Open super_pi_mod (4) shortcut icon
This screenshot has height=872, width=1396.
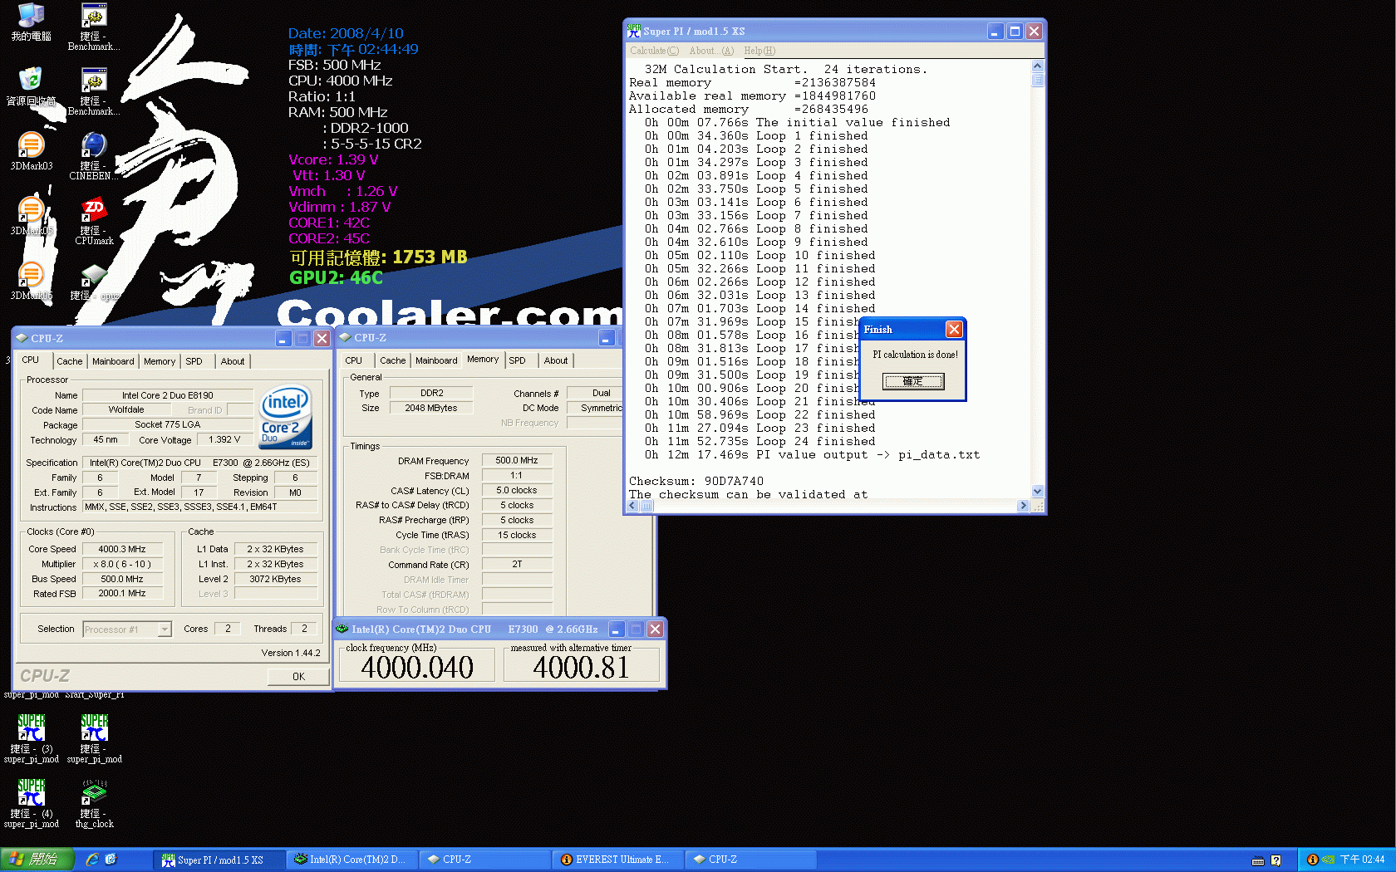coord(31,804)
